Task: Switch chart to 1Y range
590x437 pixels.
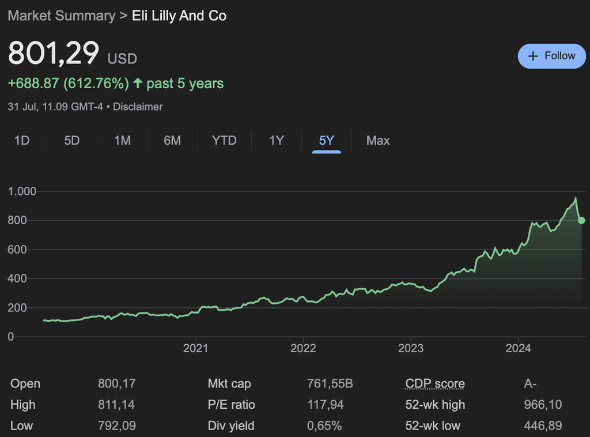Action: (x=277, y=140)
